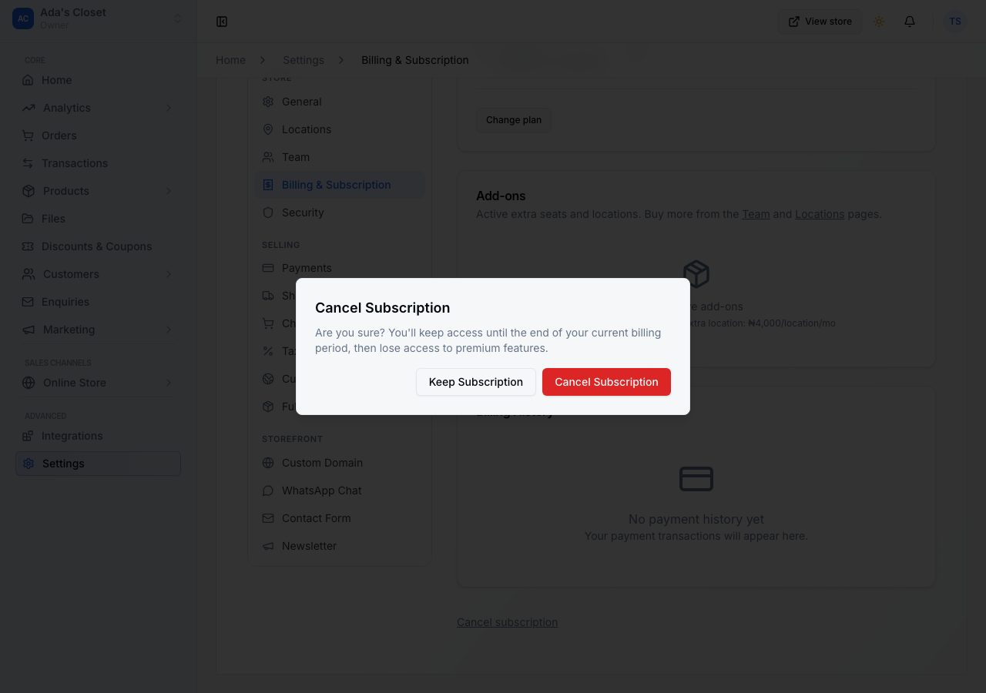Screen dimensions: 986x693
Task: Click the Discounts ticket icon
Action: click(29, 246)
